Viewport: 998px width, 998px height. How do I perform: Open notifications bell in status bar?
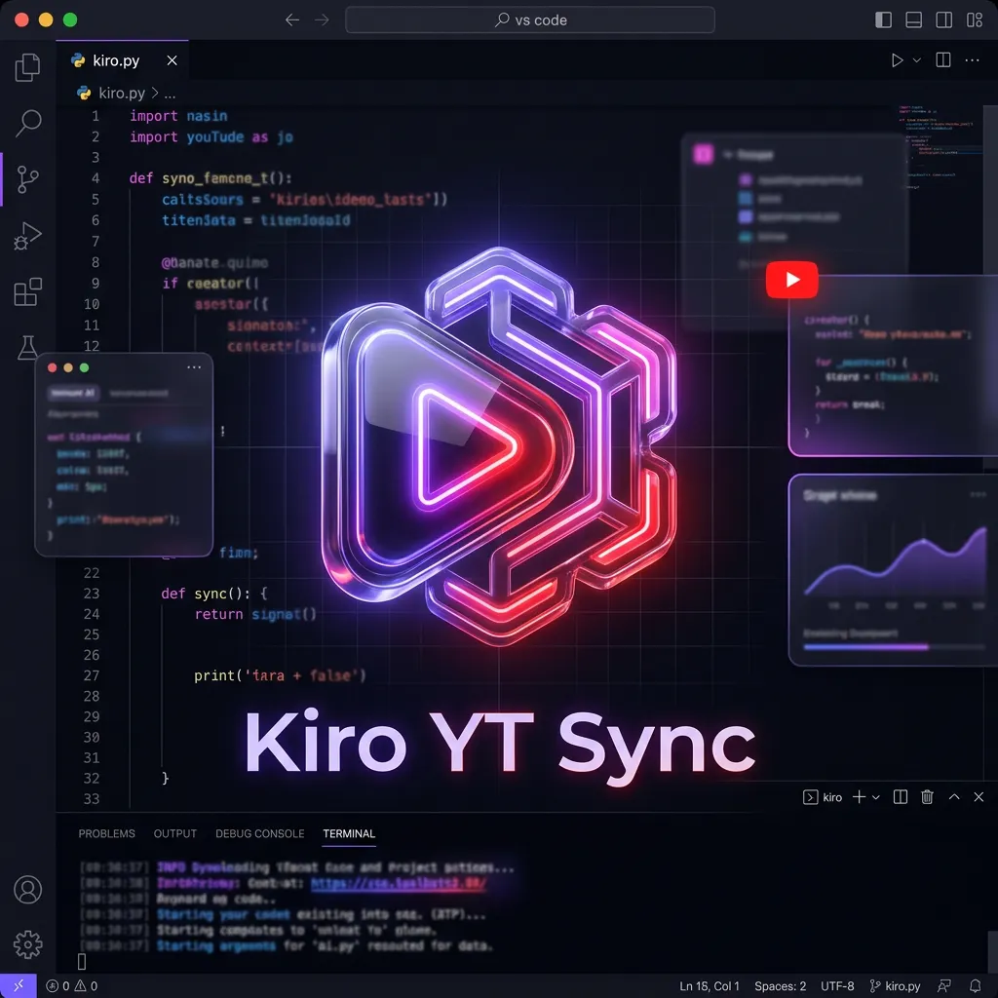(x=975, y=986)
